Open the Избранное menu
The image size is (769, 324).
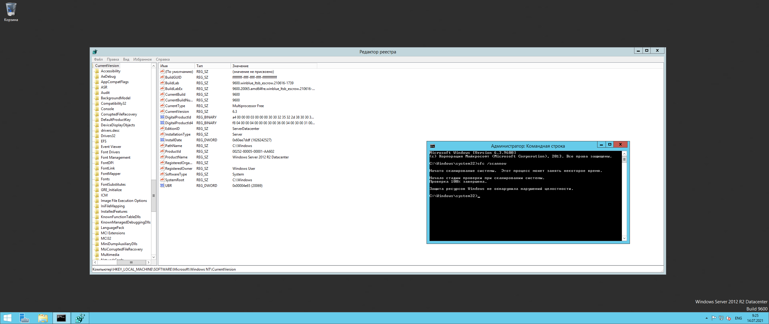pyautogui.click(x=142, y=59)
